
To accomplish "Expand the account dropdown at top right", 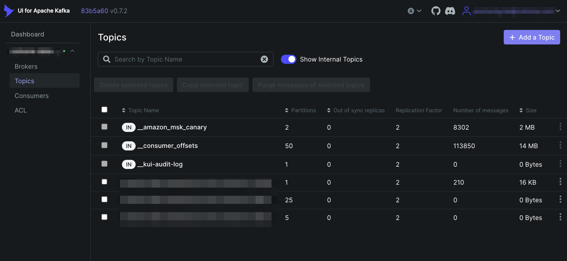I will (558, 11).
